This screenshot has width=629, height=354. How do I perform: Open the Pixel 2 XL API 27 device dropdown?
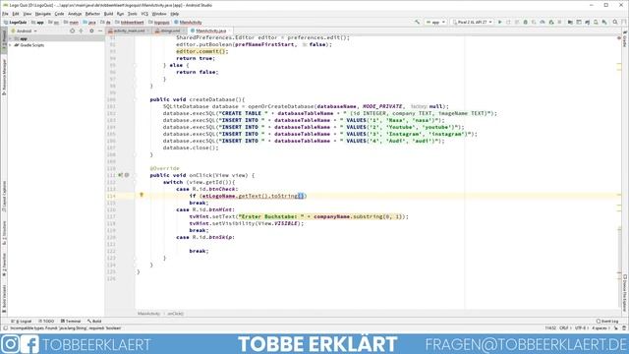pos(472,22)
